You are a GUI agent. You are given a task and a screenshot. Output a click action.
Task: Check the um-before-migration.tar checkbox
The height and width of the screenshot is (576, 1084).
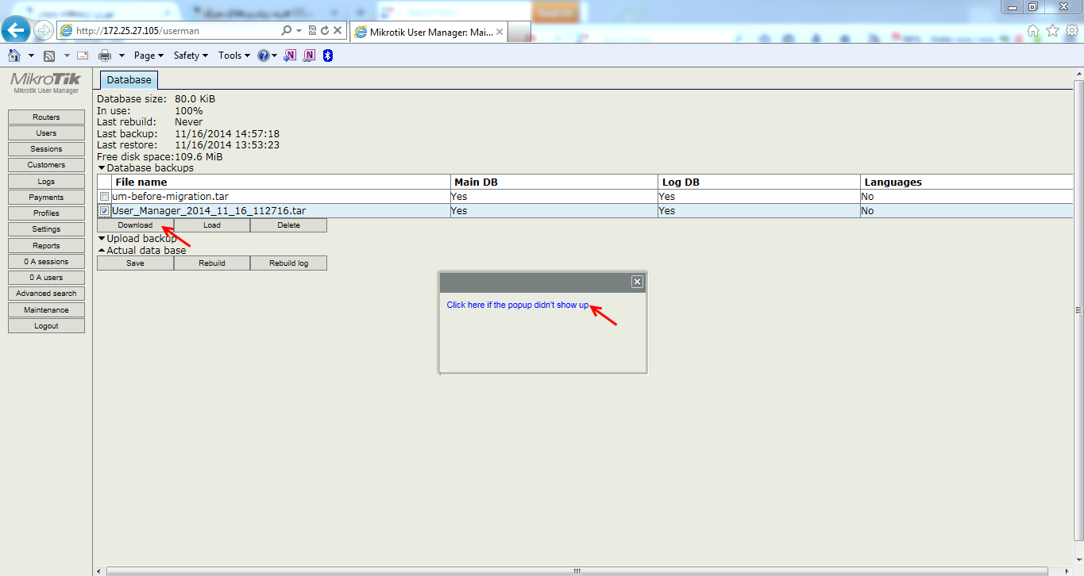point(104,196)
